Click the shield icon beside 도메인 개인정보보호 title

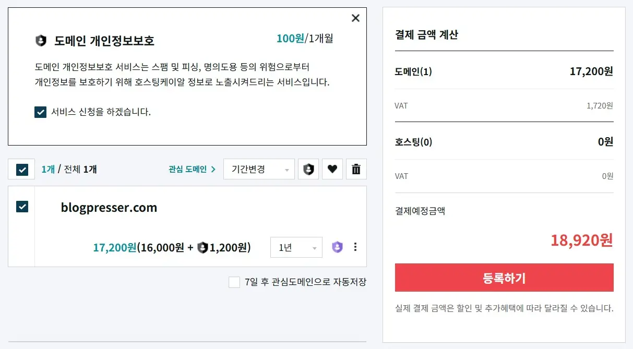[41, 40]
